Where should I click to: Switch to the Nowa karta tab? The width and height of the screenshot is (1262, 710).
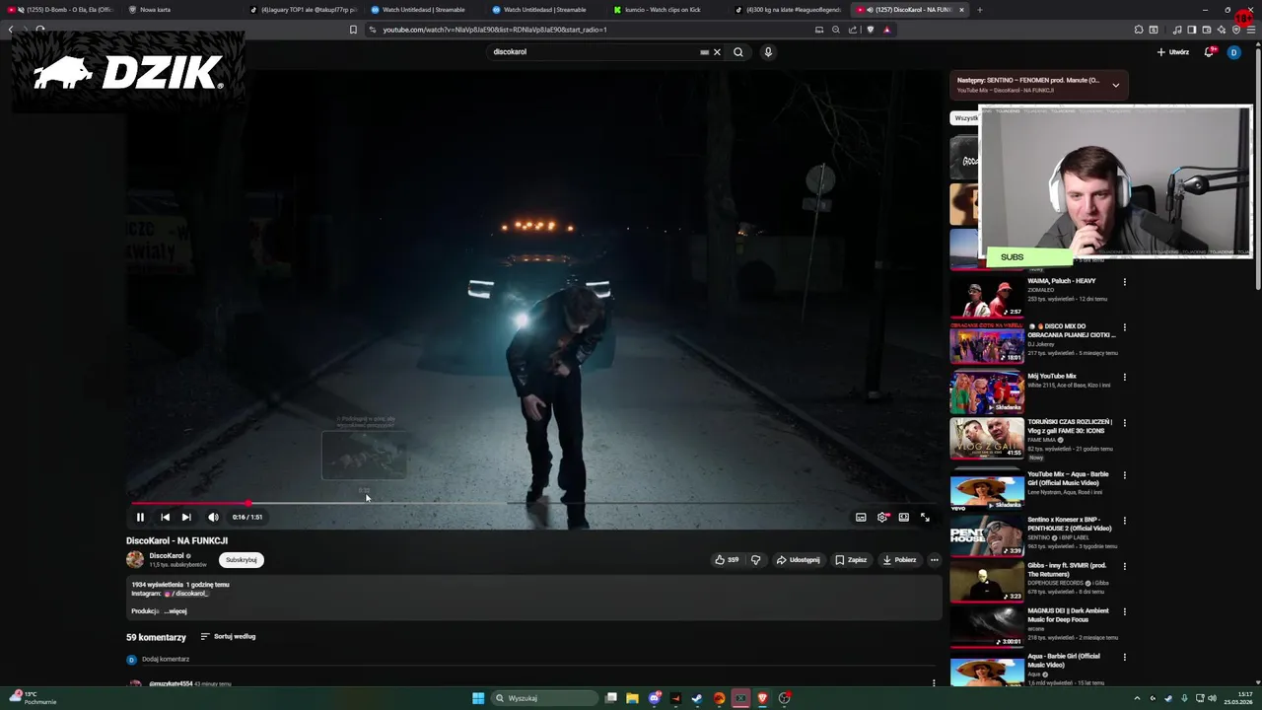(x=155, y=10)
